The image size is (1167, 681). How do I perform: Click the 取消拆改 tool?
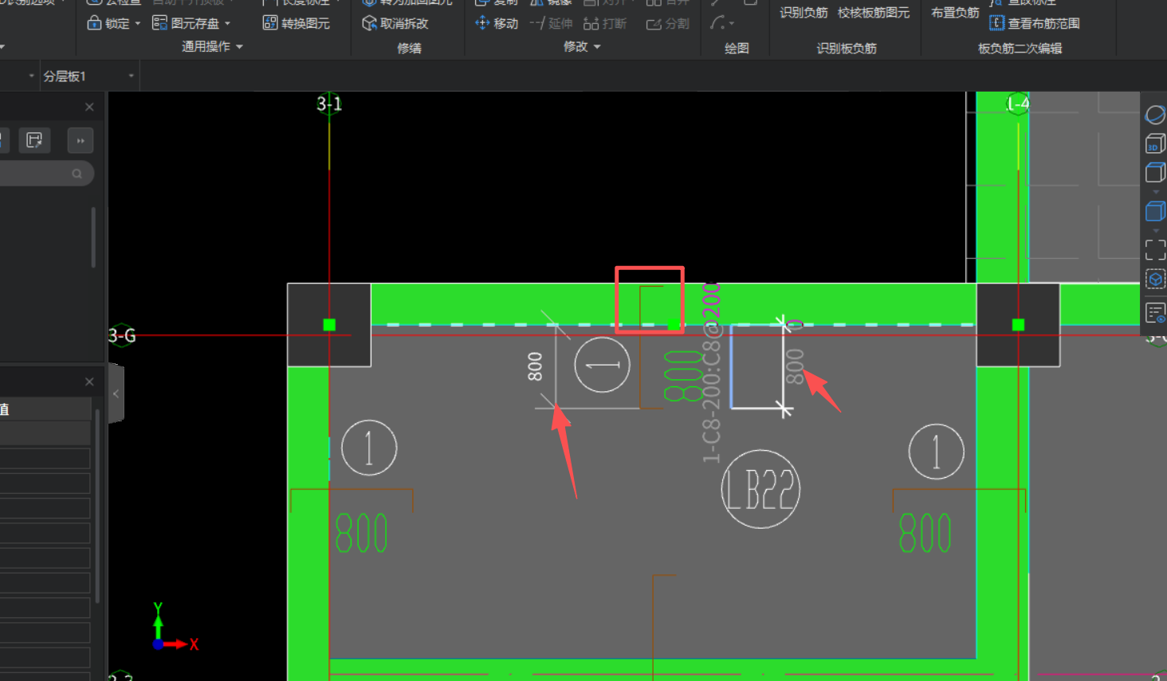click(x=395, y=23)
